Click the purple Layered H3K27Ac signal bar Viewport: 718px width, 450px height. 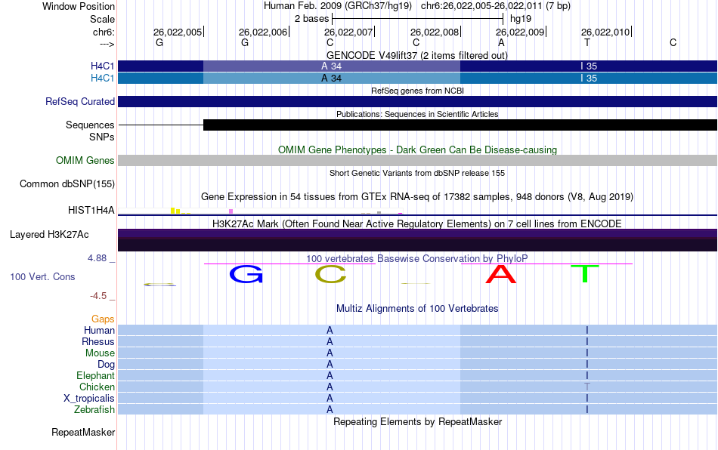pos(418,240)
